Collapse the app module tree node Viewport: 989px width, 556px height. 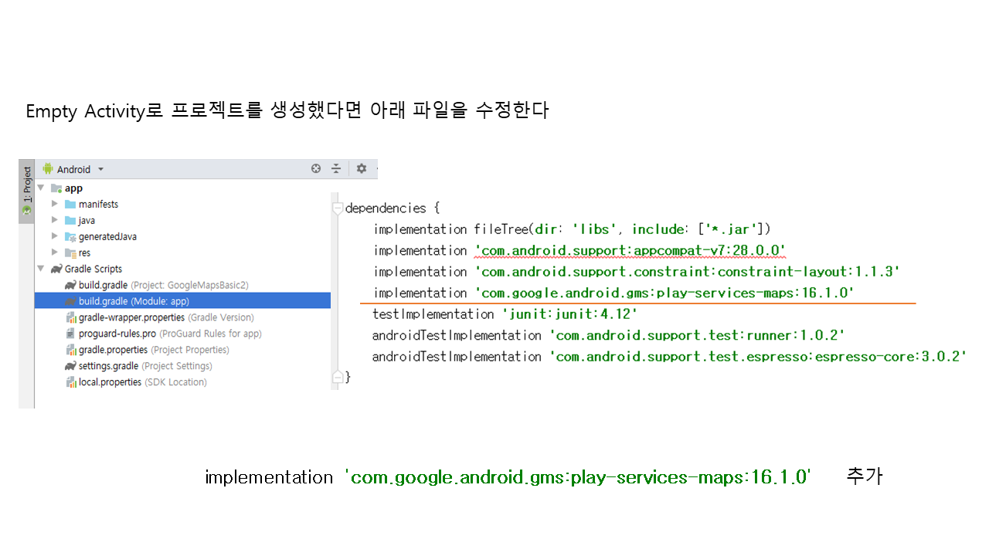point(41,188)
